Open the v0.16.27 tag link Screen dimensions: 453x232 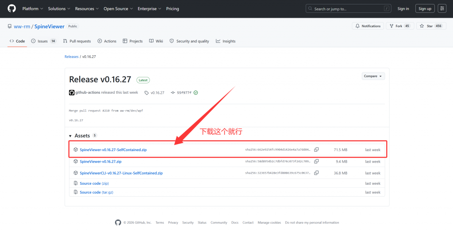point(154,93)
